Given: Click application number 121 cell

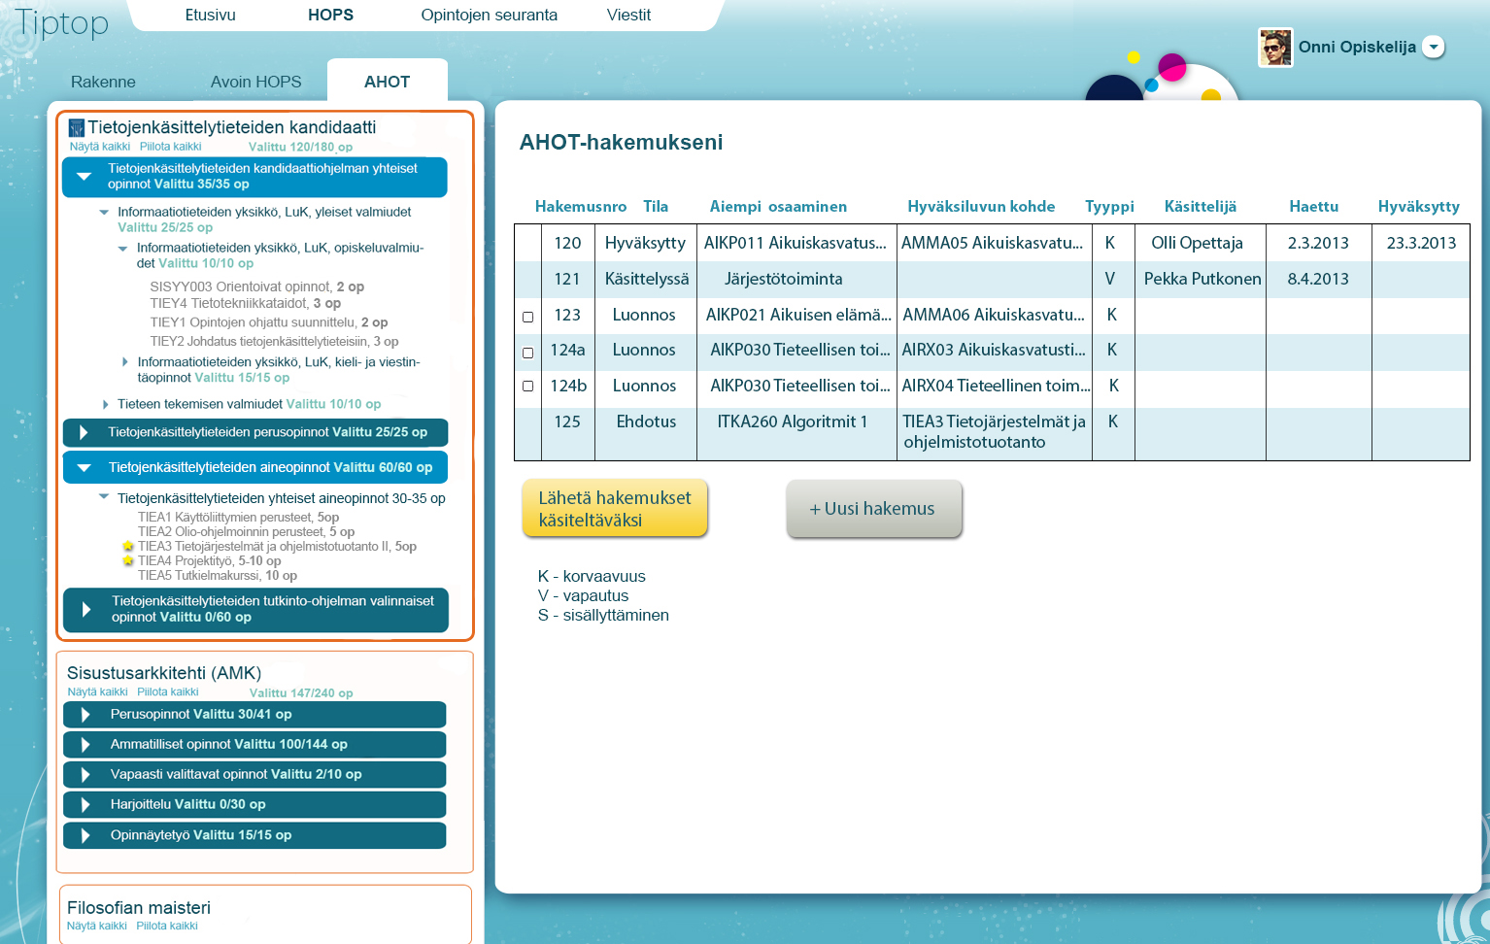Looking at the screenshot, I should coord(568,279).
